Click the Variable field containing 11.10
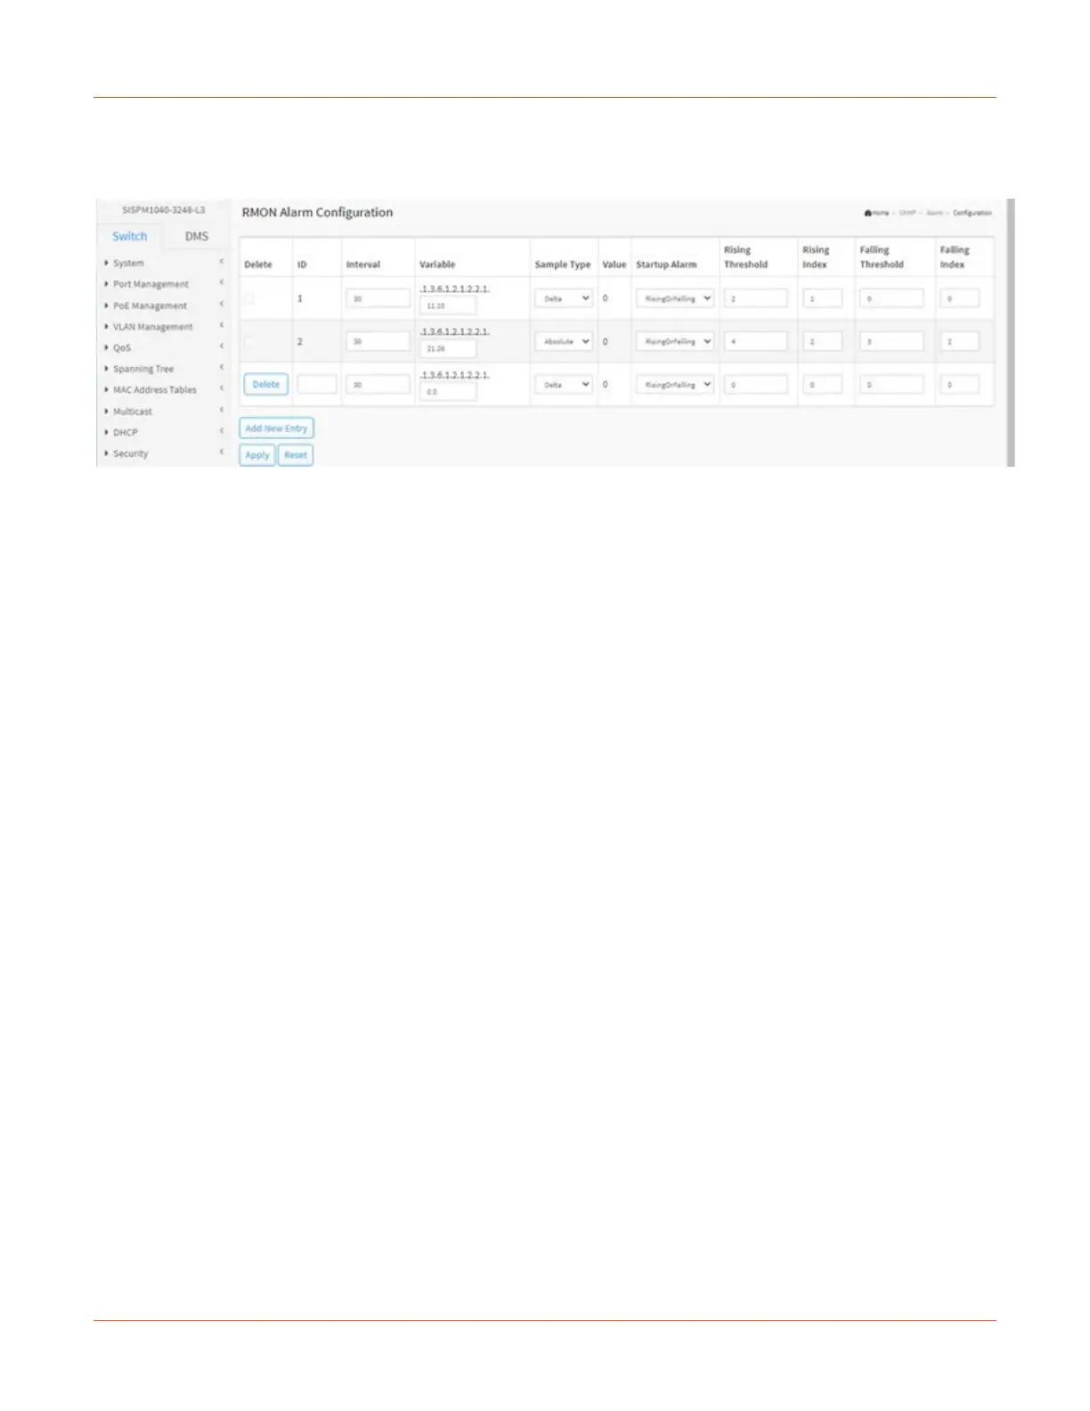This screenshot has width=1090, height=1411. pos(448,306)
